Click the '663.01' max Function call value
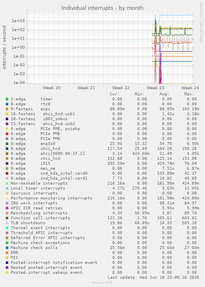The image size is (205, 287). tap(189, 218)
